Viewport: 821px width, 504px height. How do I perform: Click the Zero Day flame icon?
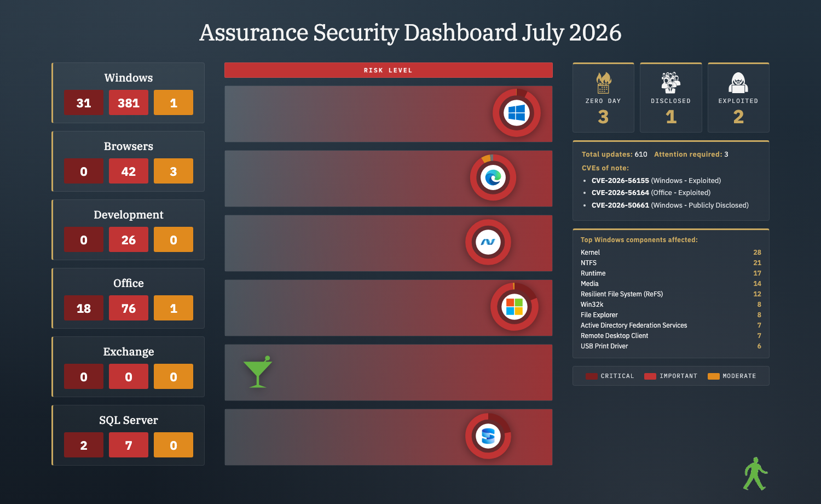coord(603,83)
